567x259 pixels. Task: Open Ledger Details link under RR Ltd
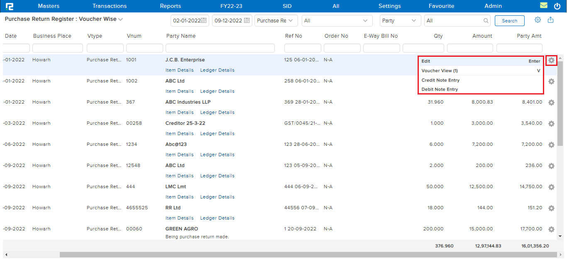[217, 218]
